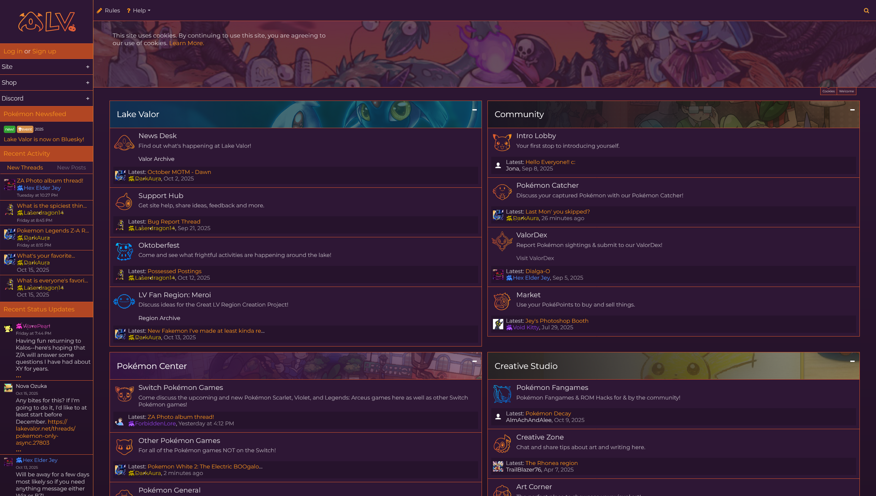The height and width of the screenshot is (496, 876).
Task: Click WavePearl's status update avatar
Action: pyautogui.click(x=8, y=328)
